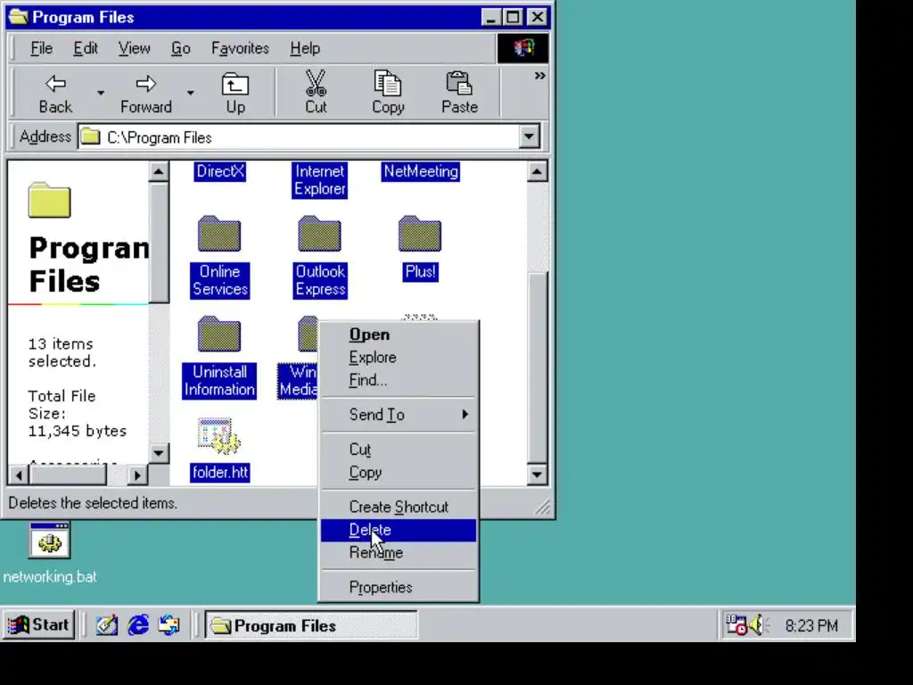This screenshot has height=685, width=913.
Task: Choose Create Shortcut in the context menu
Action: click(x=399, y=507)
